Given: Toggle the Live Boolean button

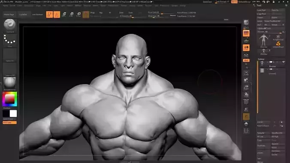Looking at the screenshot, I should pos(37,15).
